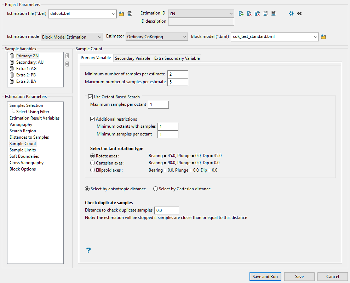The image size is (350, 283).
Task: Open the blue gear settings icon
Action: pos(291,13)
